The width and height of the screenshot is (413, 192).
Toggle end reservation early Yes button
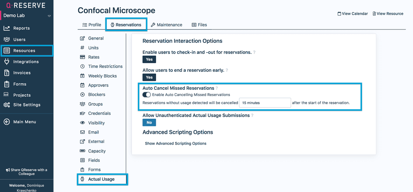149,77
